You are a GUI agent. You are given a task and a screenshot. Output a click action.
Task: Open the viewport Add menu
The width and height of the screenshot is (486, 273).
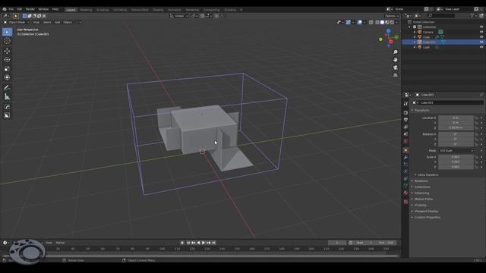(x=58, y=22)
